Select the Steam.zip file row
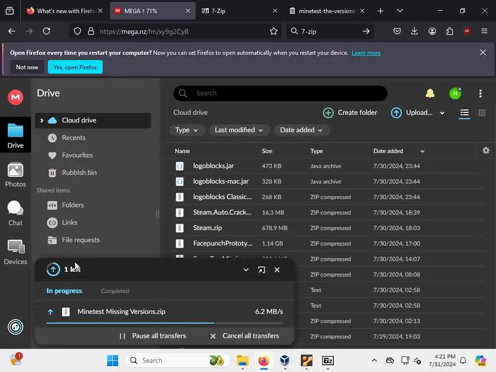Image resolution: width=496 pixels, height=372 pixels. tap(329, 228)
